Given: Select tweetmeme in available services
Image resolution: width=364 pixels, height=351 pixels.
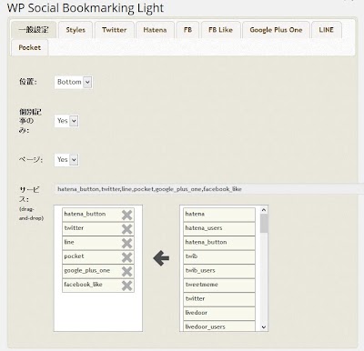Looking at the screenshot, I should 219,285.
